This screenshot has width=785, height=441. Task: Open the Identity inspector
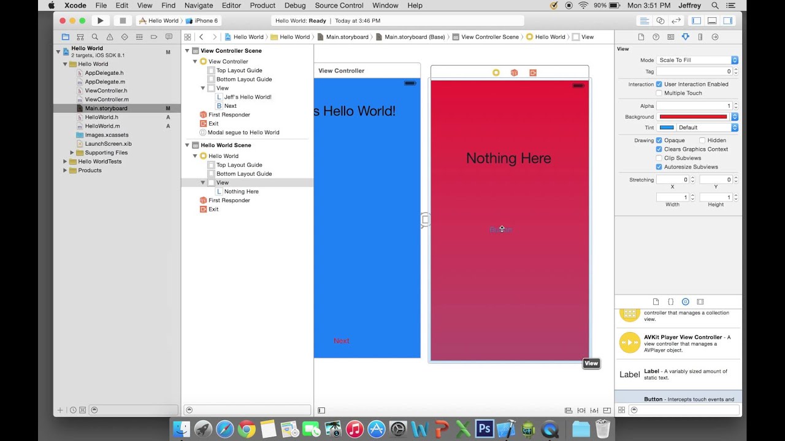click(x=670, y=37)
